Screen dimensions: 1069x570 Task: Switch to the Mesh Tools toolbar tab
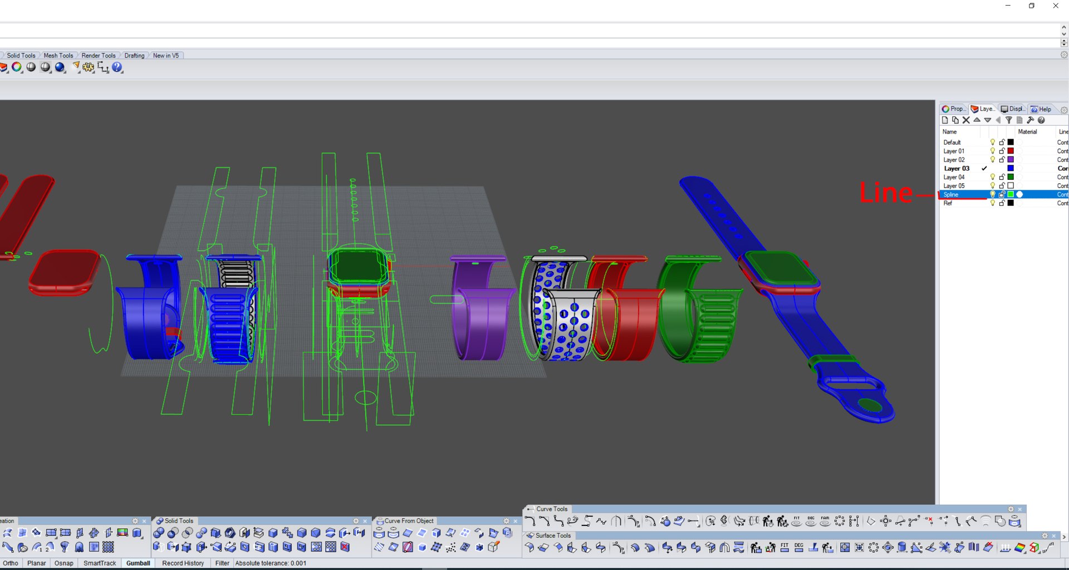[58, 56]
